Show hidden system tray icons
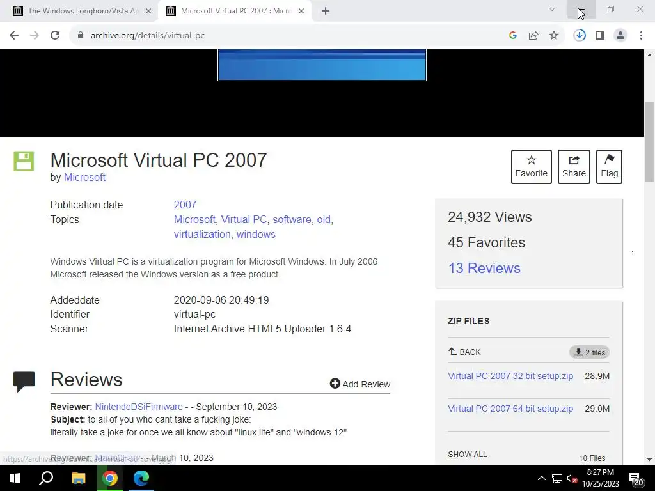The image size is (655, 491). [x=541, y=478]
